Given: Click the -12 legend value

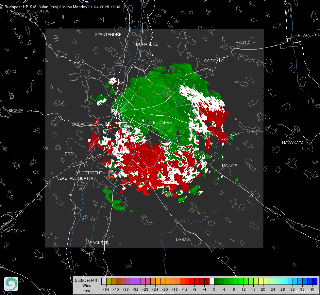Looking at the screenshot, I should (184, 289).
